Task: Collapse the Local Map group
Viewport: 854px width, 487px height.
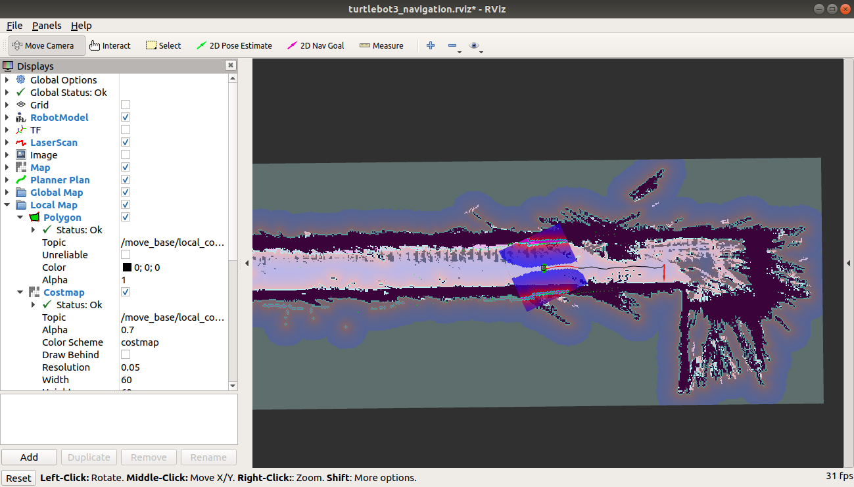Action: pos(7,204)
